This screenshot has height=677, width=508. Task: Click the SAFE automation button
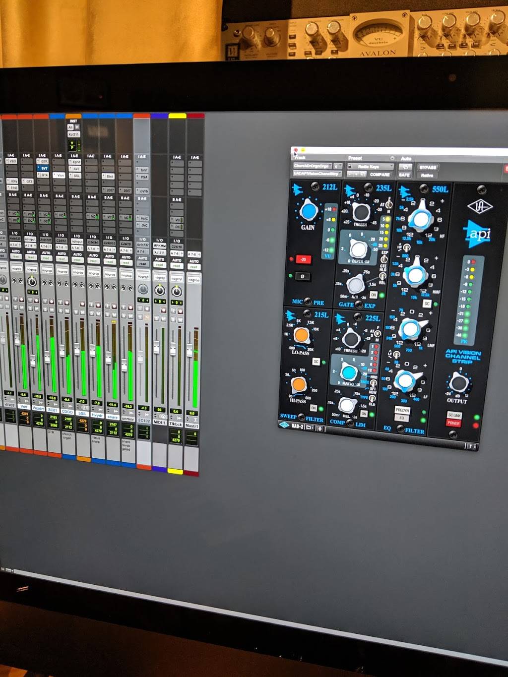tap(405, 175)
